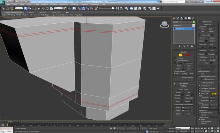
Task: Select the SubObj preview selection radio
Action: [x=181, y=73]
